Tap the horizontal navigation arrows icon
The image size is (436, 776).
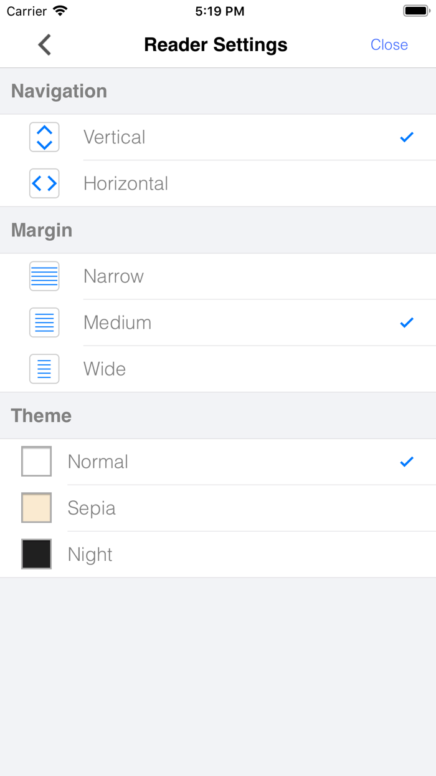pos(44,183)
